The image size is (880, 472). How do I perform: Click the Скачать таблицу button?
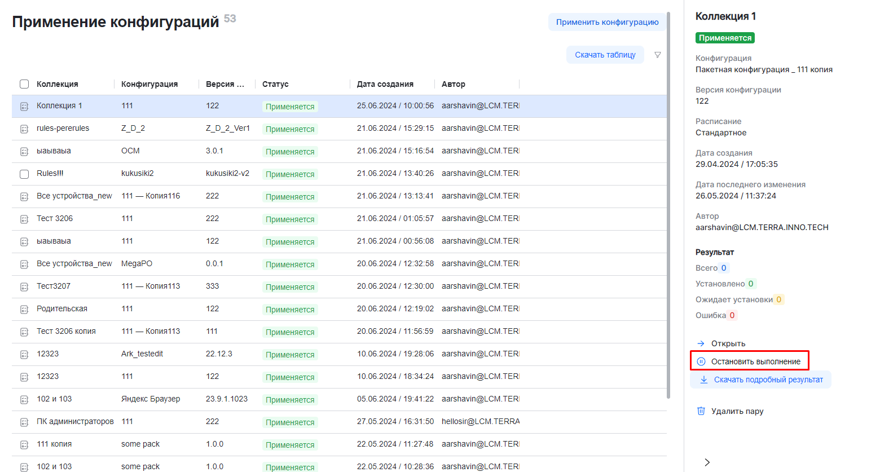[x=605, y=55]
